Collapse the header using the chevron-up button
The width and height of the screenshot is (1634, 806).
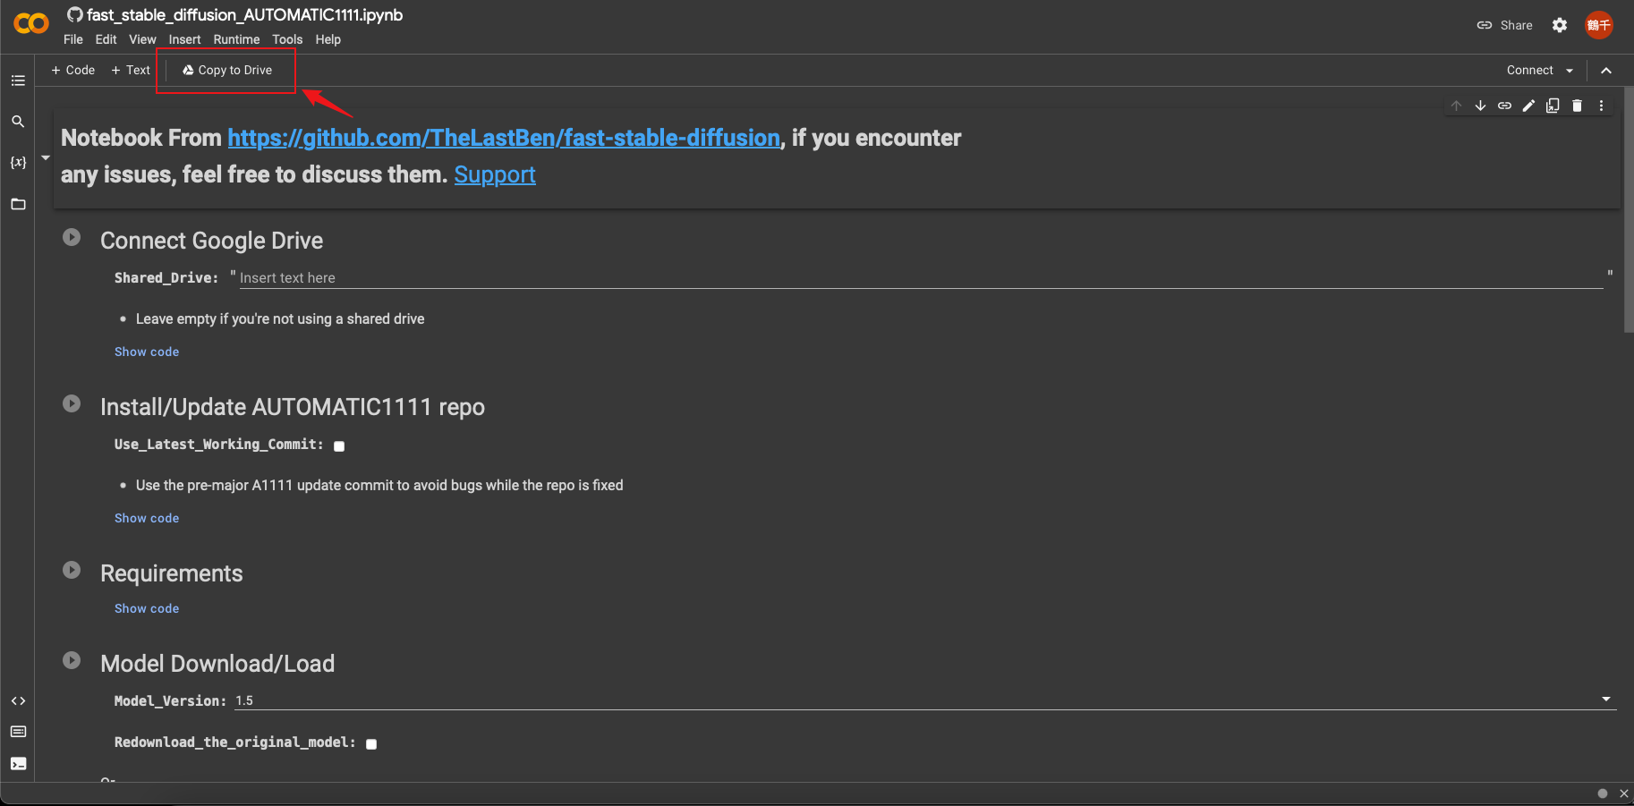[x=1606, y=71]
